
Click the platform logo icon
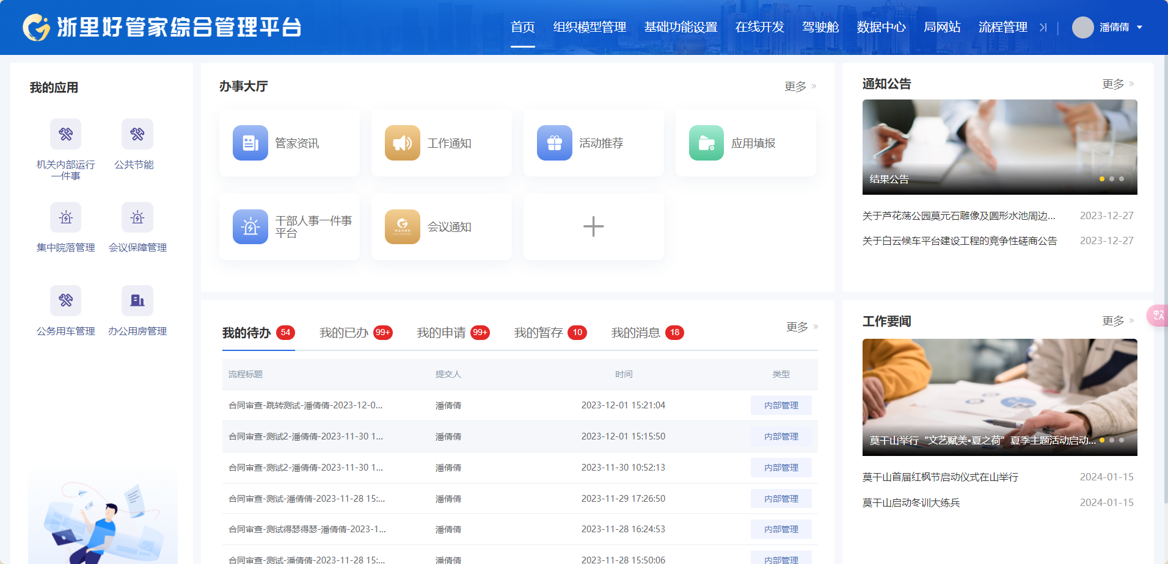tap(37, 27)
